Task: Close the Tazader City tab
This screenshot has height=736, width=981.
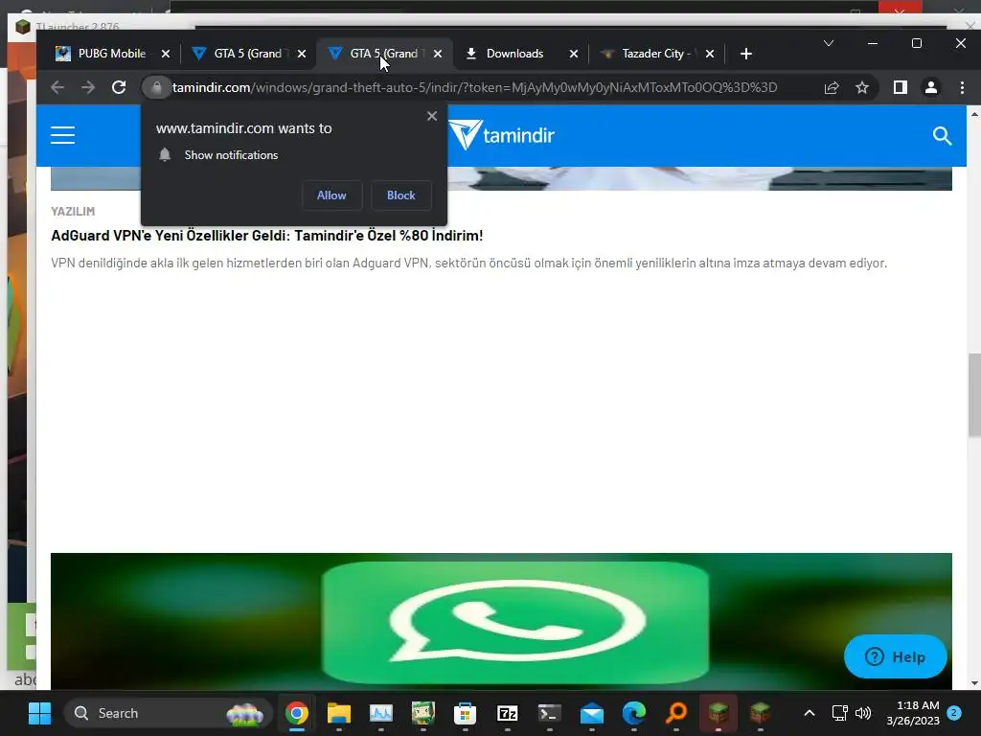Action: (x=710, y=54)
